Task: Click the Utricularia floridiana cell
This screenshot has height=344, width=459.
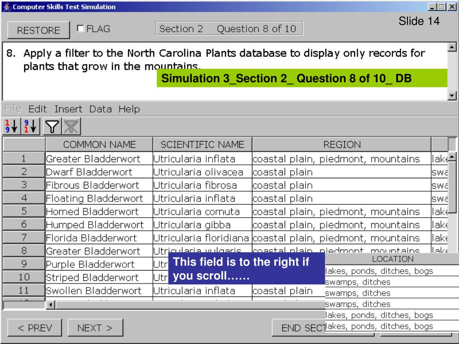Action: click(202, 237)
